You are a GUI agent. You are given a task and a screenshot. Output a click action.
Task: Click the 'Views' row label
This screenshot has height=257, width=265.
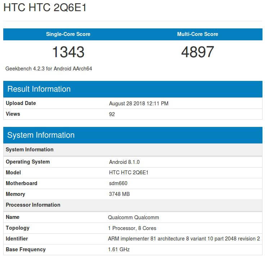tap(13, 114)
